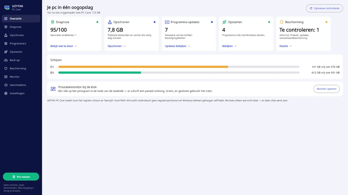Click the 141 GB vrij van 476 GB text
Image resolution: width=348 pixels, height=195 pixels.
point(326,67)
